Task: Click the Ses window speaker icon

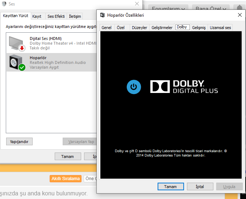Action: click(x=4, y=4)
